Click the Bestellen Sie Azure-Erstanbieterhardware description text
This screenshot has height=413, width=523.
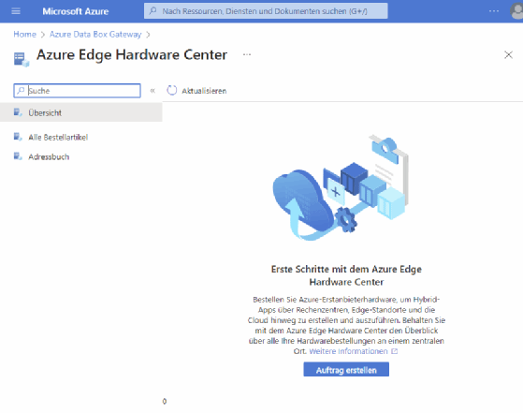tap(346, 325)
